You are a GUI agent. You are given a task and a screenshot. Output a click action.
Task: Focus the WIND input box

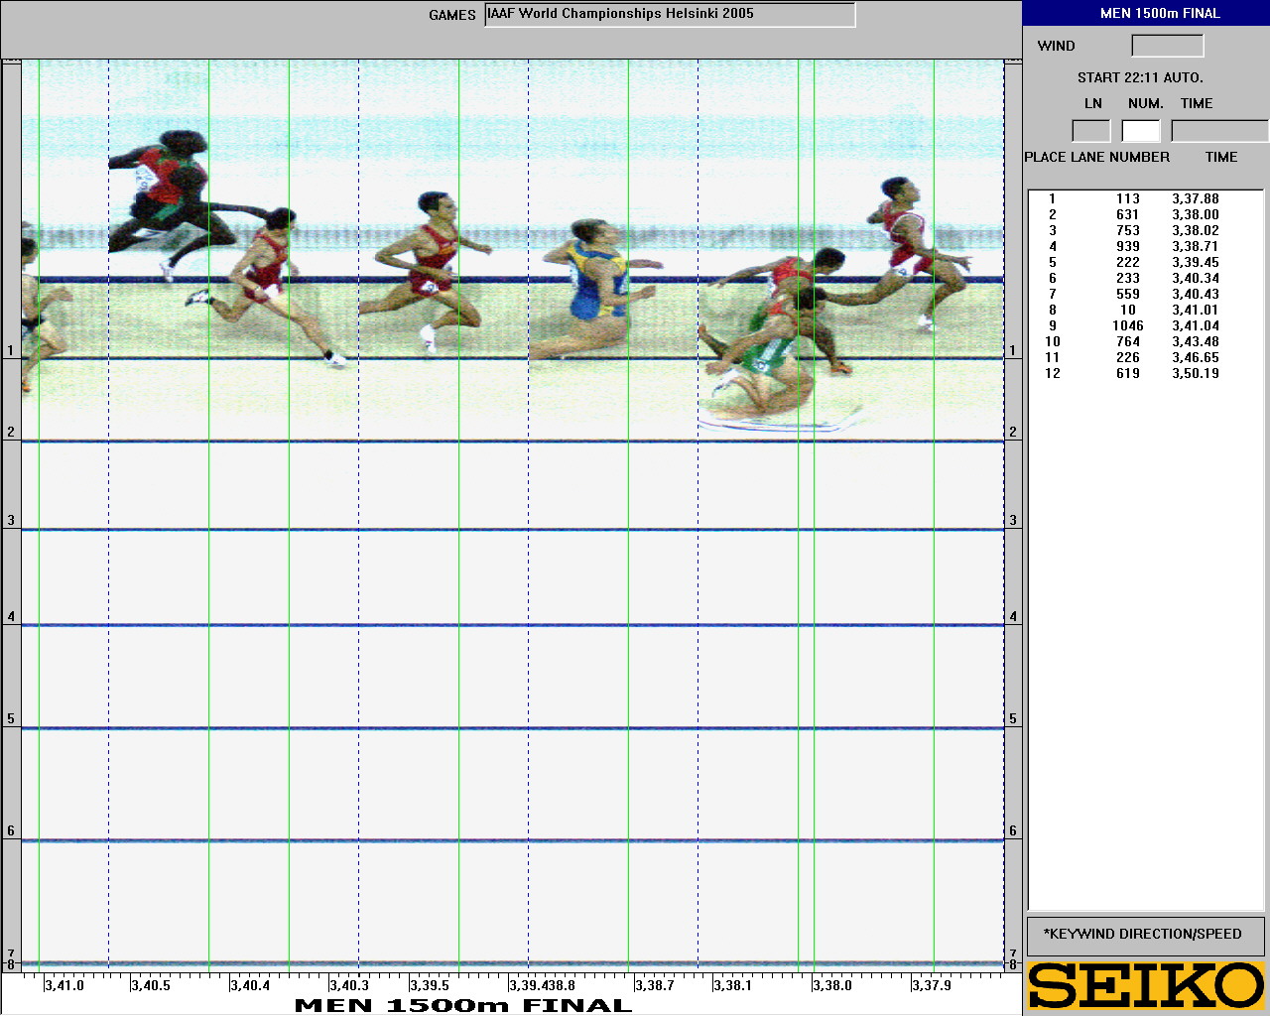pos(1167,46)
